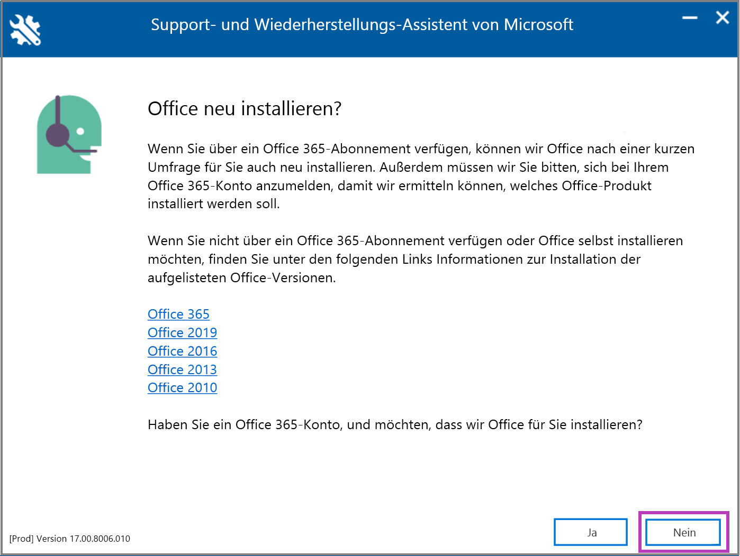Viewport: 740px width, 556px height.
Task: Follow the Office 2016 link
Action: tap(182, 351)
